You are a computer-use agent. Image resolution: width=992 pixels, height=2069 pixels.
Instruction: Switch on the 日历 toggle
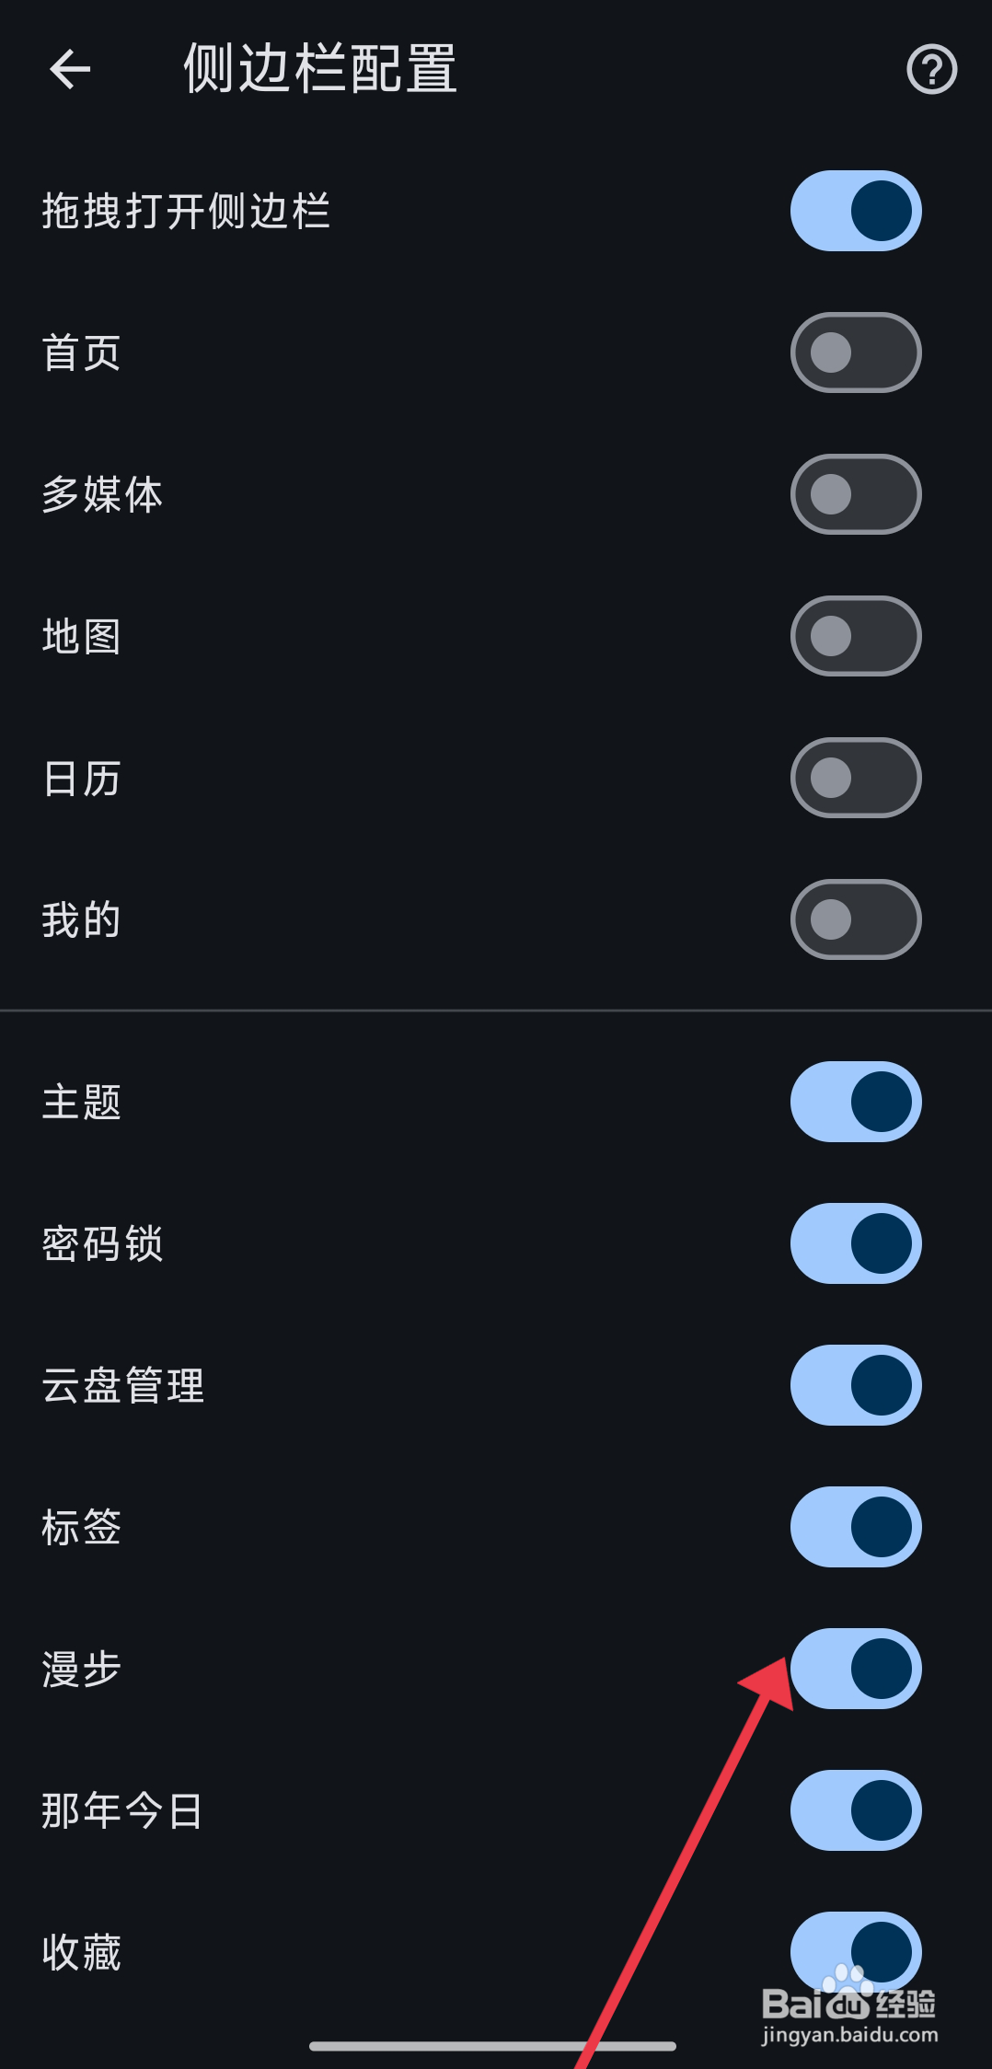point(856,778)
